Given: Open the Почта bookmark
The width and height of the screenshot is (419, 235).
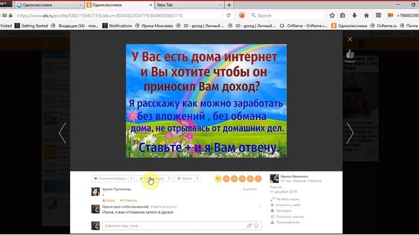Looking at the screenshot, I should point(409,26).
